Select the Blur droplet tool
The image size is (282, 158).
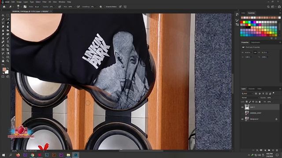click(x=8, y=26)
